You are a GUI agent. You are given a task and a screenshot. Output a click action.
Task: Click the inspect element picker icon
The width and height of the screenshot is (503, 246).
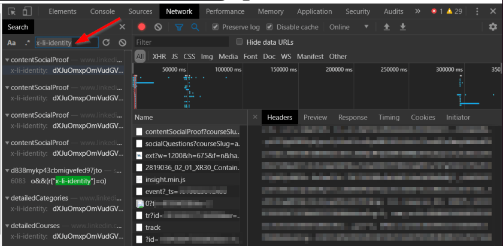(11, 11)
